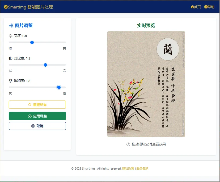Click the half-circle contrast icon
Screen dimensions: 220x182
pos(10,58)
